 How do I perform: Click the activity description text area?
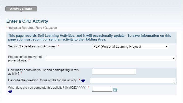coord(133,81)
